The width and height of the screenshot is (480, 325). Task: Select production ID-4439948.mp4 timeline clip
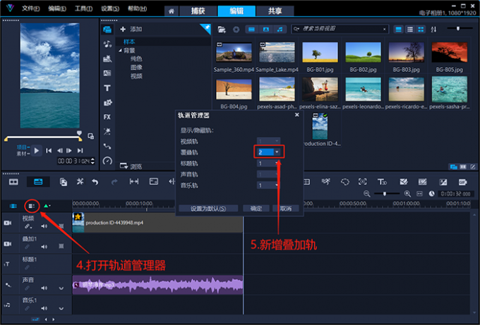pos(157,223)
